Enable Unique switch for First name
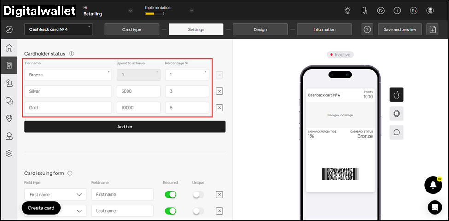This screenshot has height=221, width=449. [198, 195]
